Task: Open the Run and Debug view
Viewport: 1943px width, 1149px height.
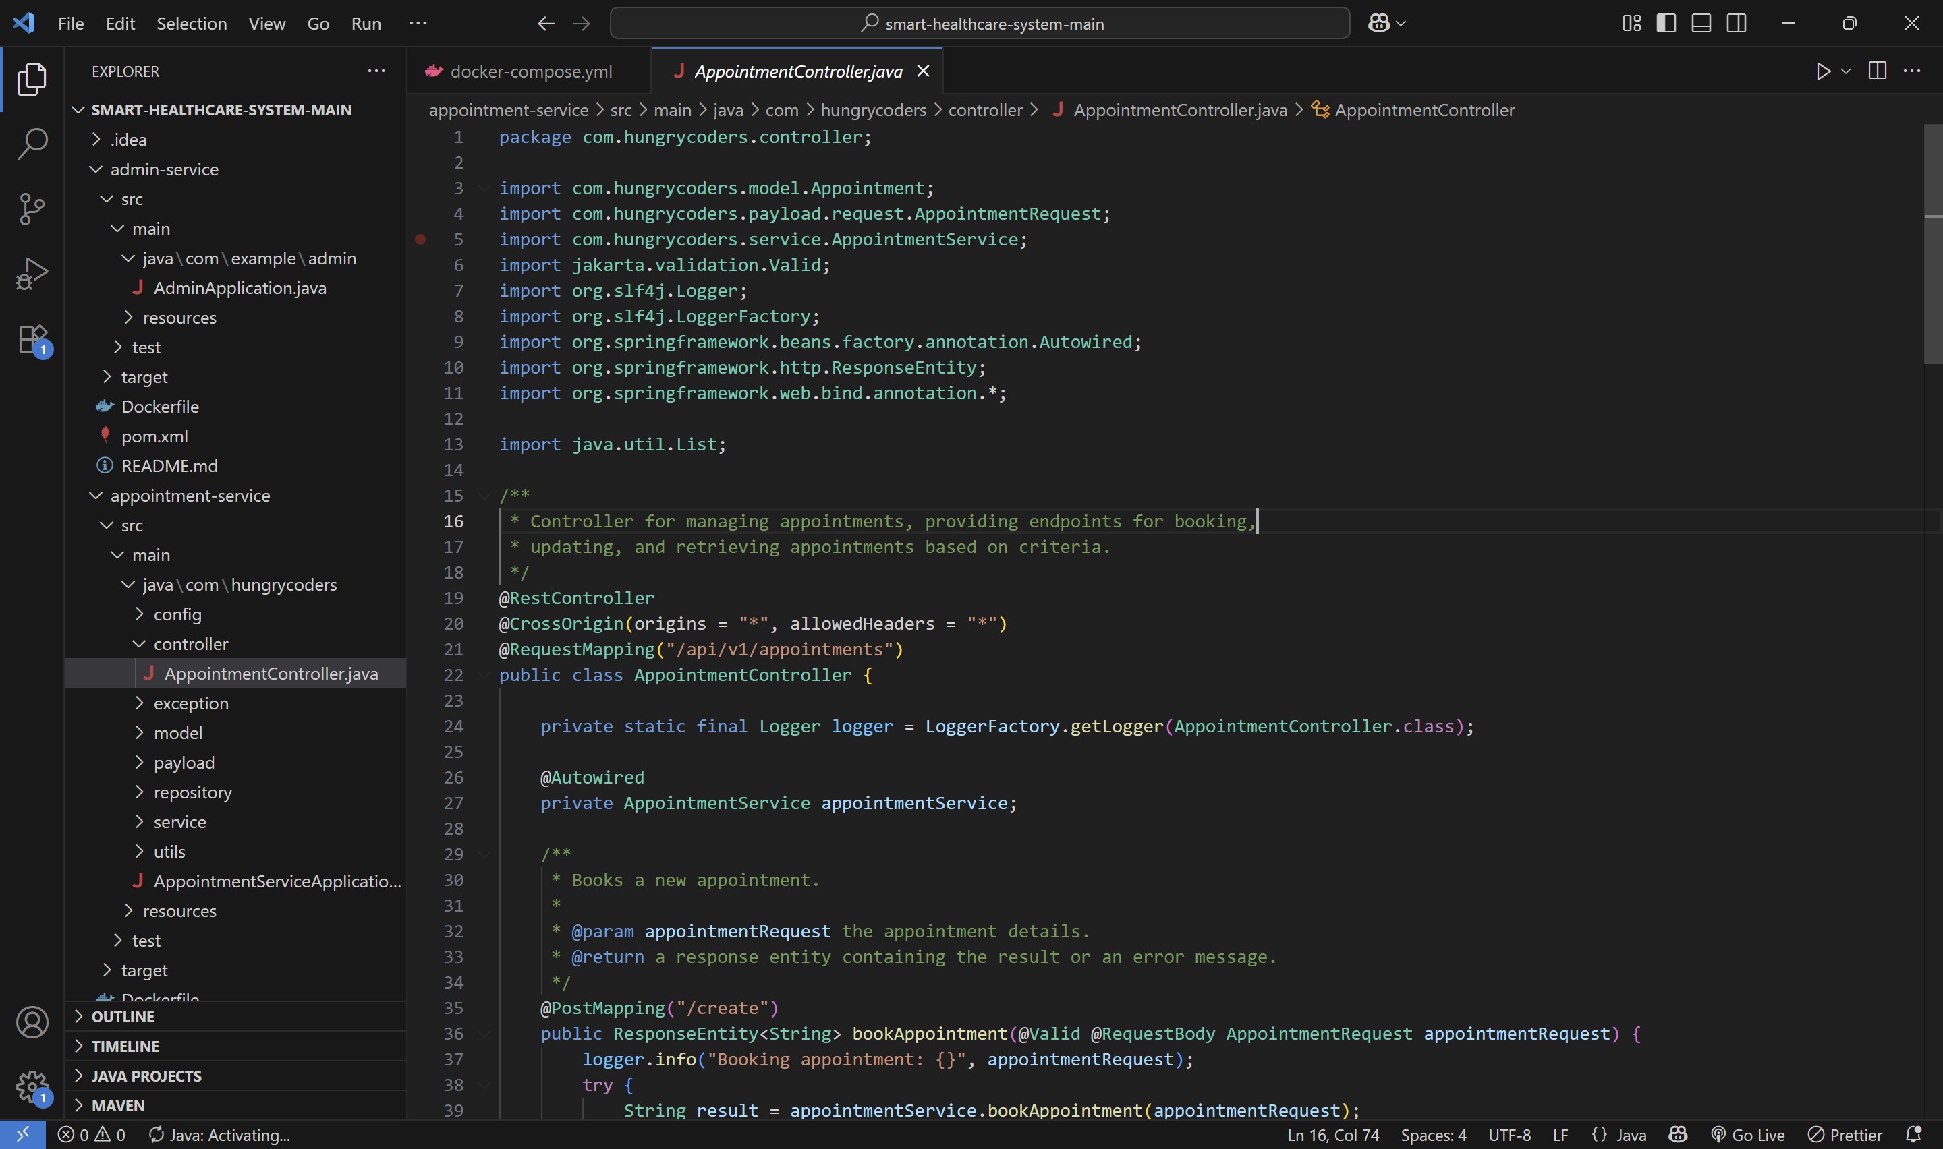Action: coord(32,274)
